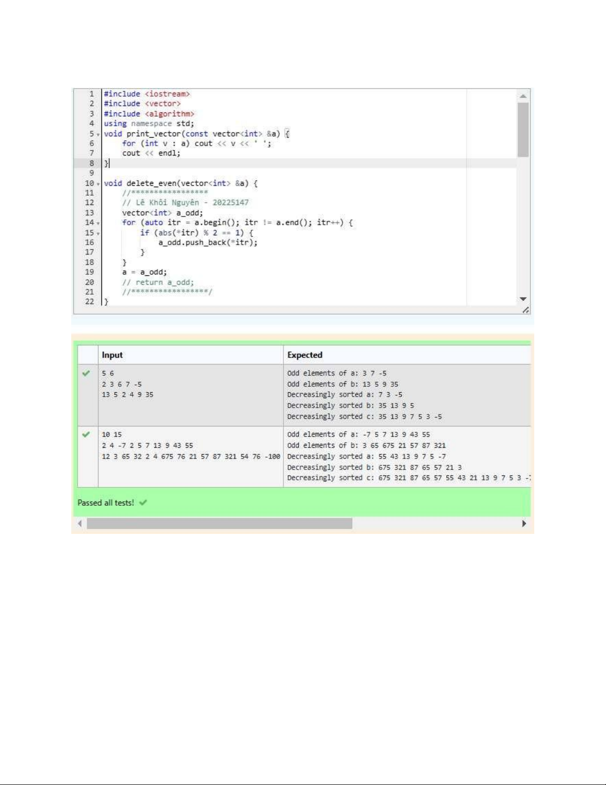
Task: Click the left arrow of results scrollbar
Action: tap(80, 523)
